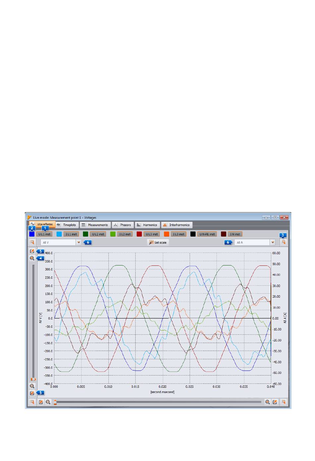The width and height of the screenshot is (315, 461).
Task: Open the All V scale dropdown
Action: point(79,242)
